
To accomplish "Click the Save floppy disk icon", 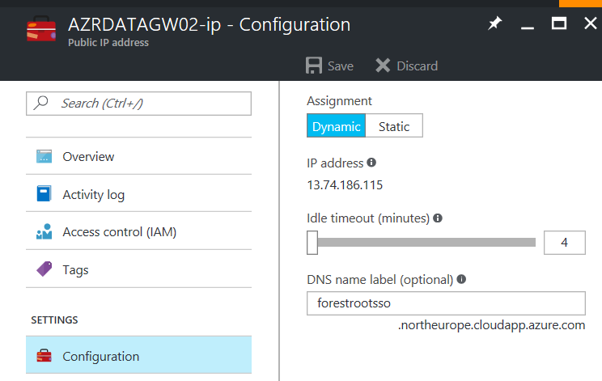I will point(314,66).
